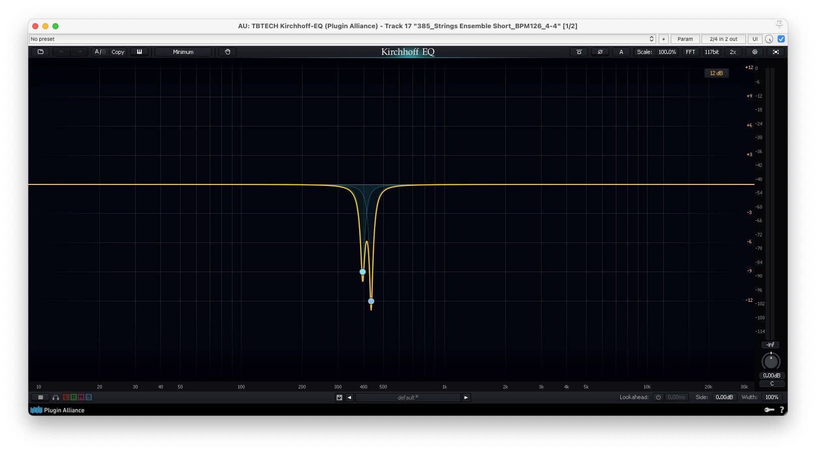Open the Minimum phase mode dropdown

tap(183, 52)
